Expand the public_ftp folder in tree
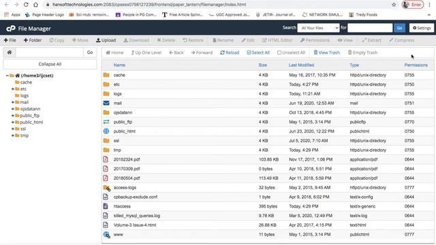This screenshot has width=436, height=245. point(13,116)
